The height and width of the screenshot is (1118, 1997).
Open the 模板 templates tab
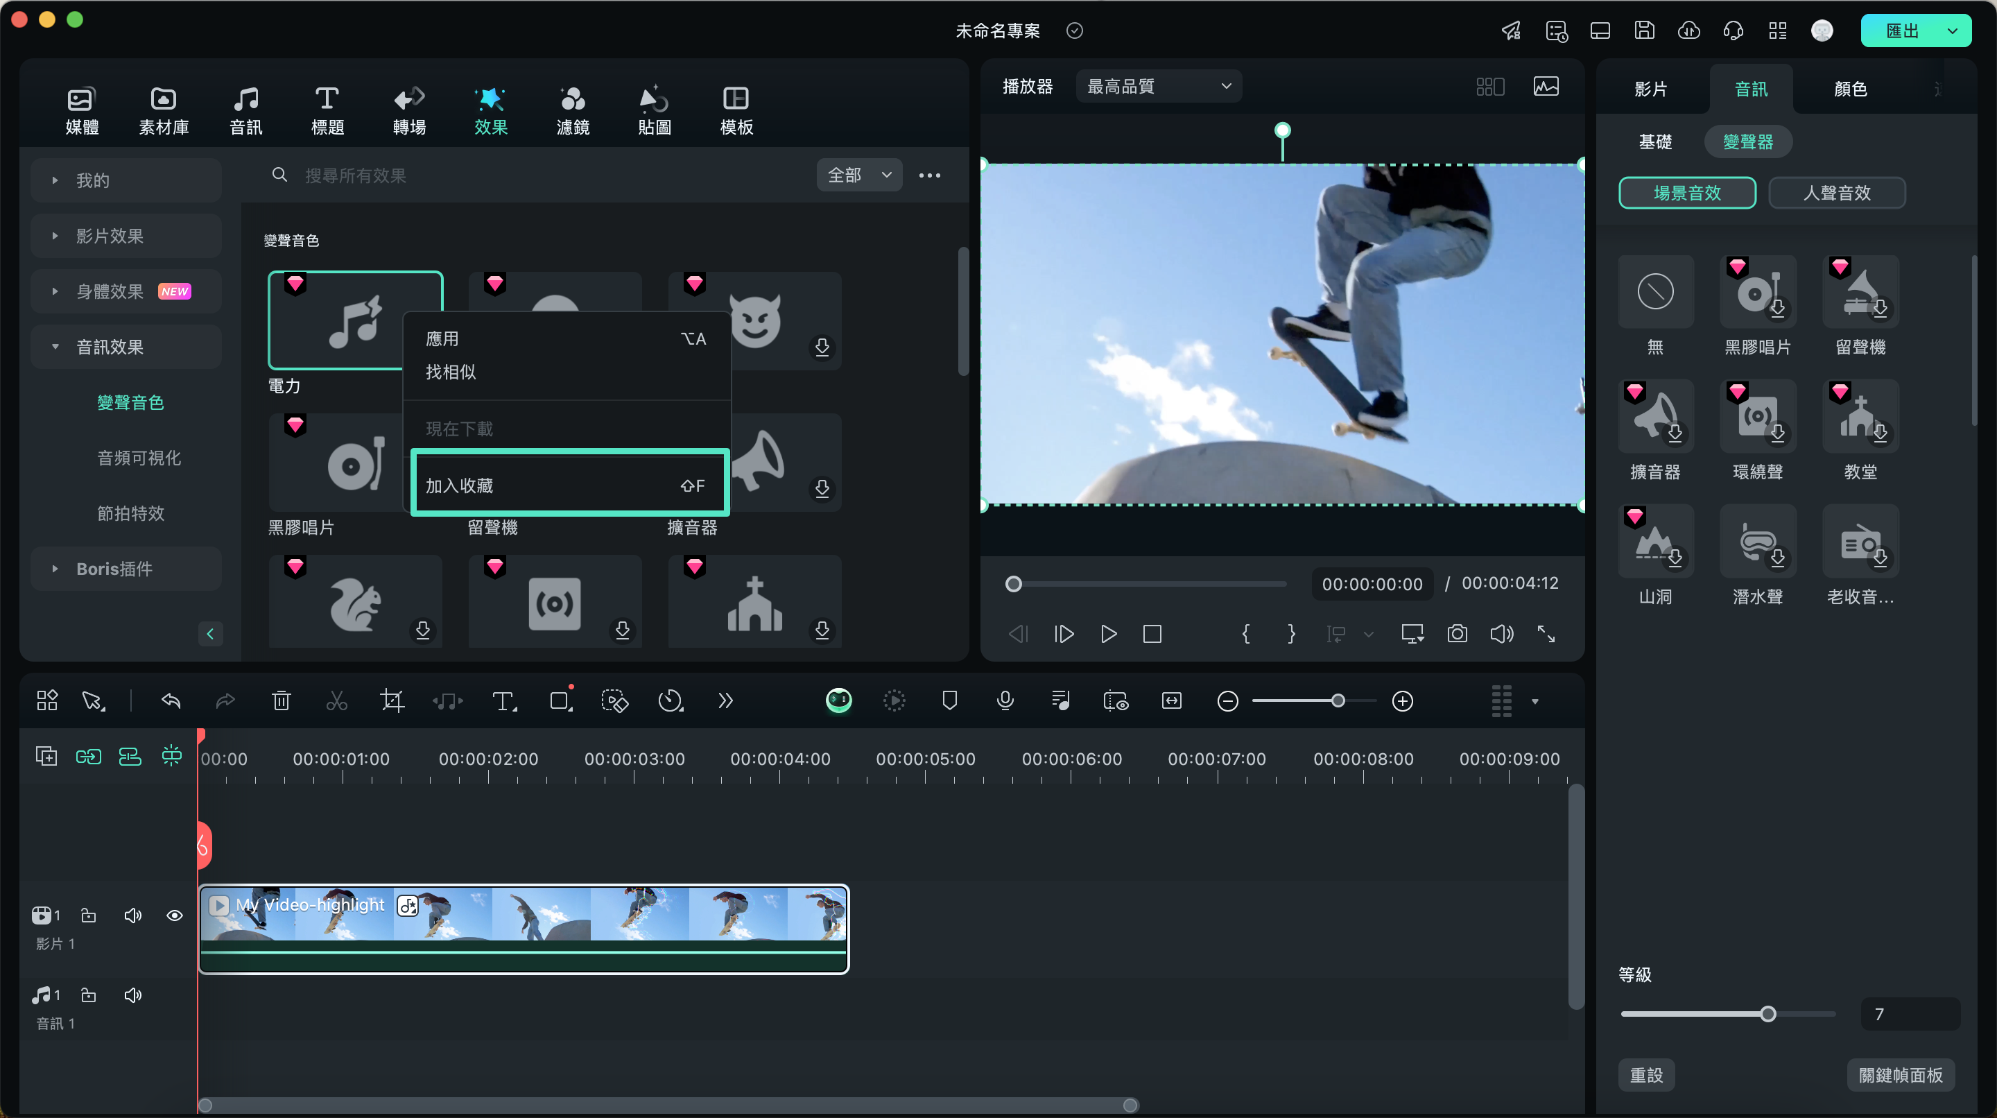tap(736, 110)
